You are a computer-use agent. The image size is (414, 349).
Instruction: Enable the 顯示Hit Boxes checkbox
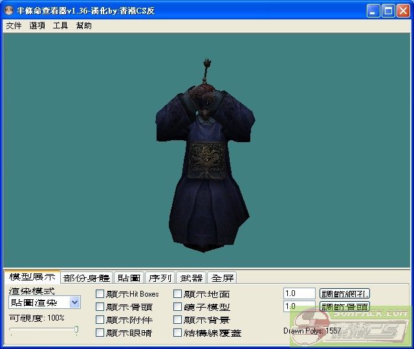tap(100, 294)
